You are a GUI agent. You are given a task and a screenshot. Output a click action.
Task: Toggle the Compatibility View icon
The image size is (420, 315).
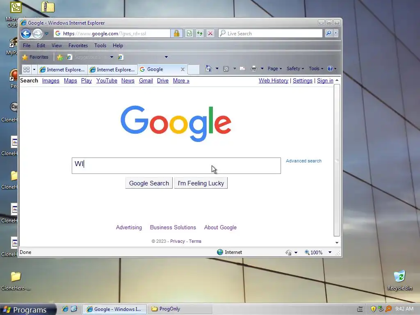(x=189, y=34)
